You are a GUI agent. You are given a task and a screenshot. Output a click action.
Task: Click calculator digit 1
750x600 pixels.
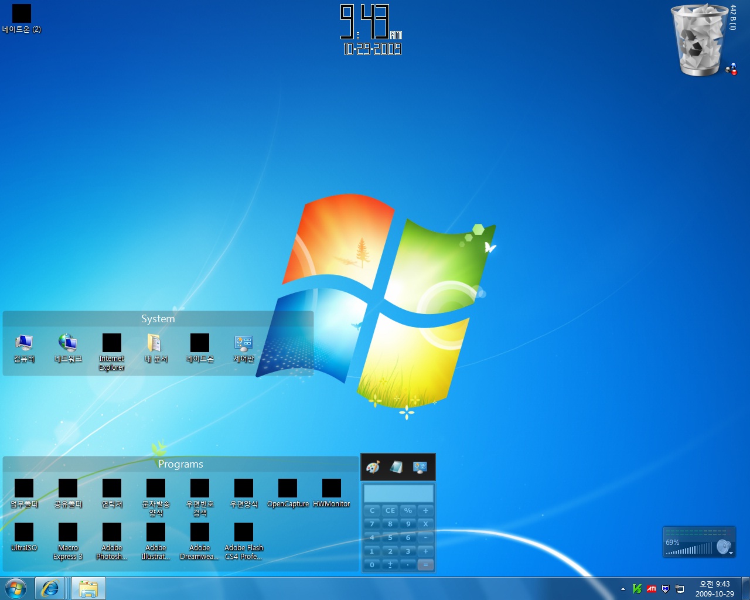(372, 551)
